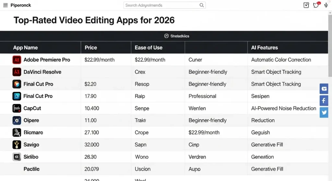The width and height of the screenshot is (332, 181).
Task: Click the YouTube side share button
Action: point(324,89)
